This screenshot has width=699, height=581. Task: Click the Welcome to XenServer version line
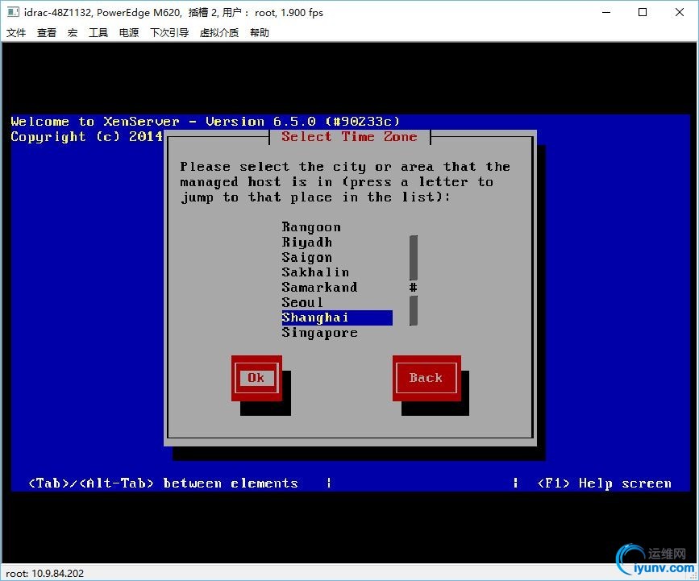pos(205,122)
